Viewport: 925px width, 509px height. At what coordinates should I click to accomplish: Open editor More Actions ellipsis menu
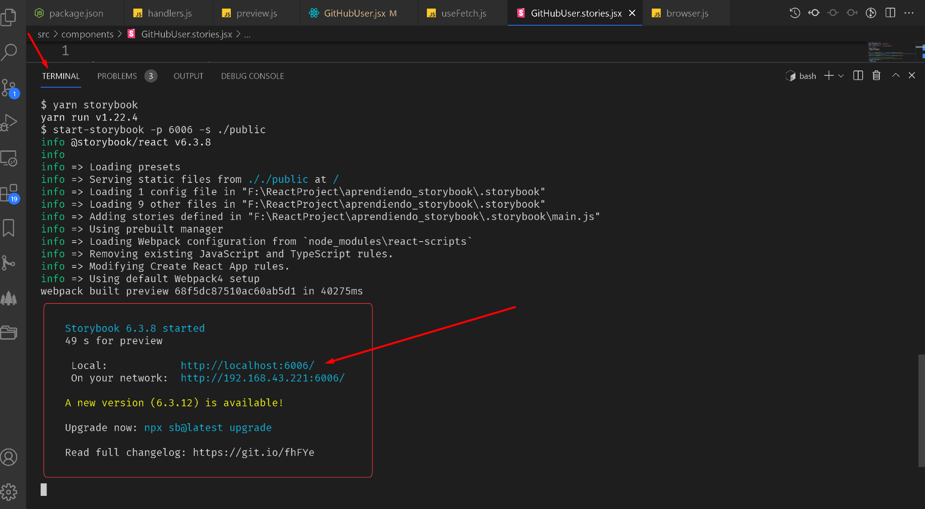pos(909,13)
